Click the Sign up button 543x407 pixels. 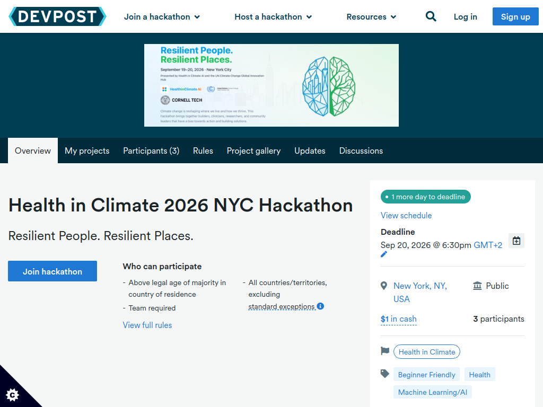pyautogui.click(x=515, y=16)
